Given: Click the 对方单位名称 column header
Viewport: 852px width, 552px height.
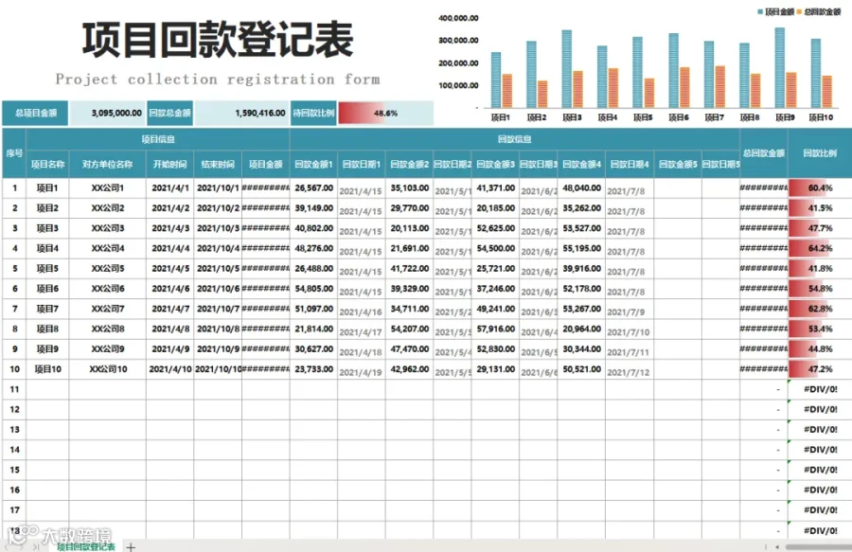Looking at the screenshot, I should click(x=108, y=164).
